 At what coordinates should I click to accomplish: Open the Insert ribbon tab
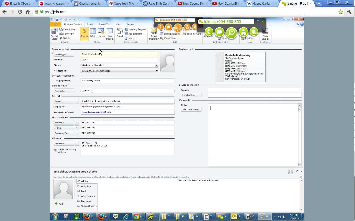coord(90,24)
